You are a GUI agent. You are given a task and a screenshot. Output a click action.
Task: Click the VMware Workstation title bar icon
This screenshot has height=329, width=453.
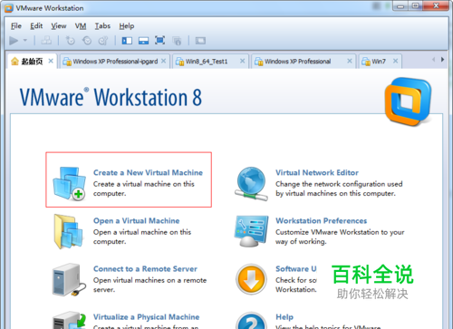[9, 8]
